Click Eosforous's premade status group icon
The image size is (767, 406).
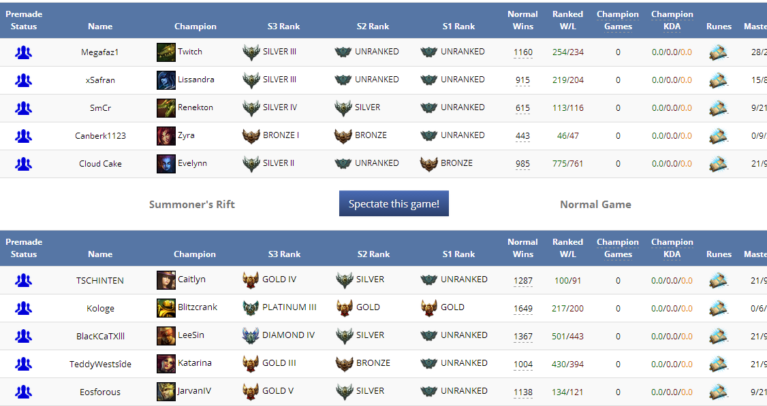click(23, 392)
